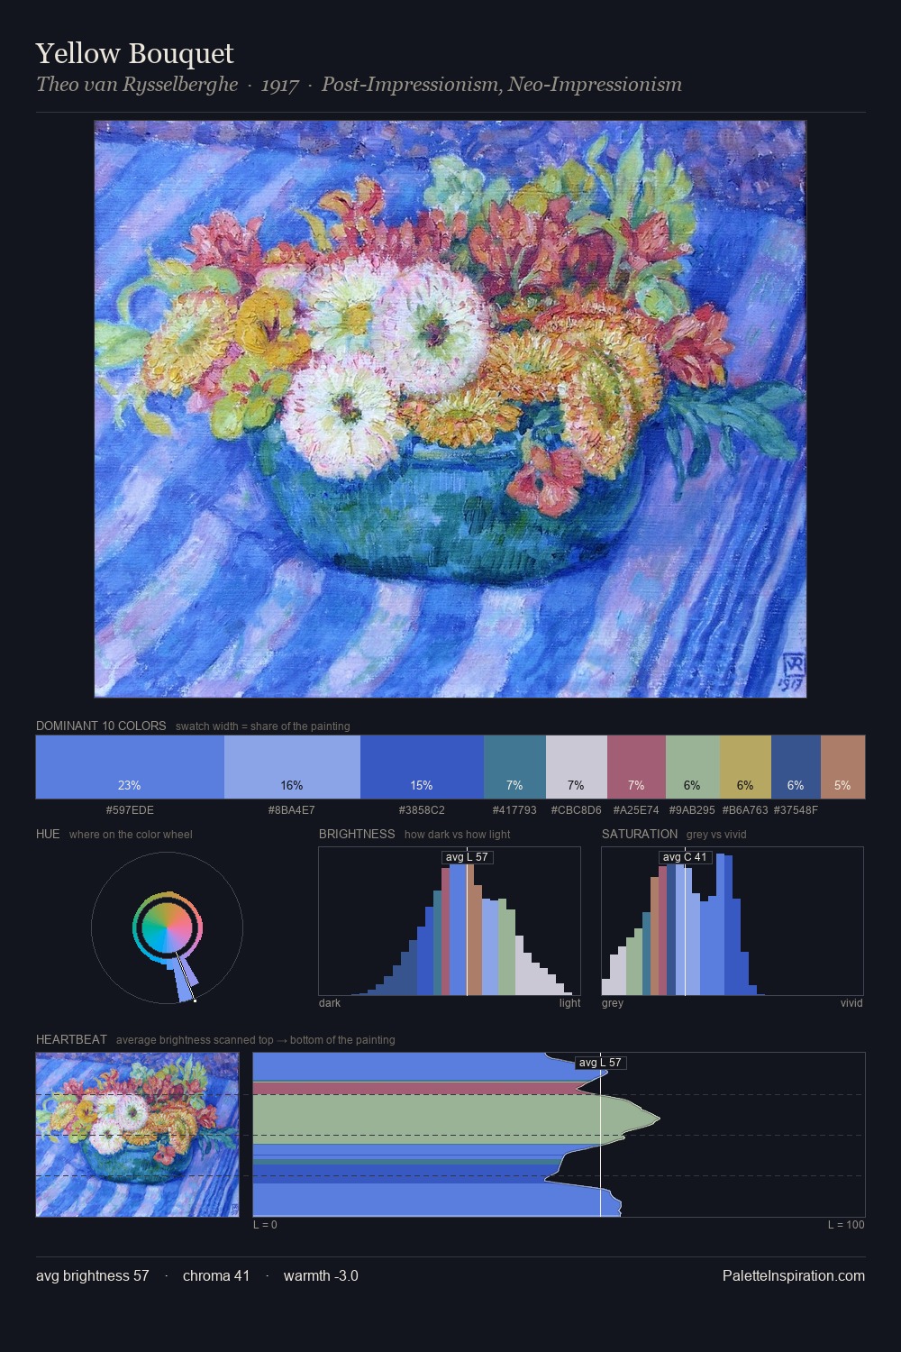This screenshot has width=901, height=1352.
Task: Click the 'DOMINANT 10 COLORS' heading
Action: 101,726
